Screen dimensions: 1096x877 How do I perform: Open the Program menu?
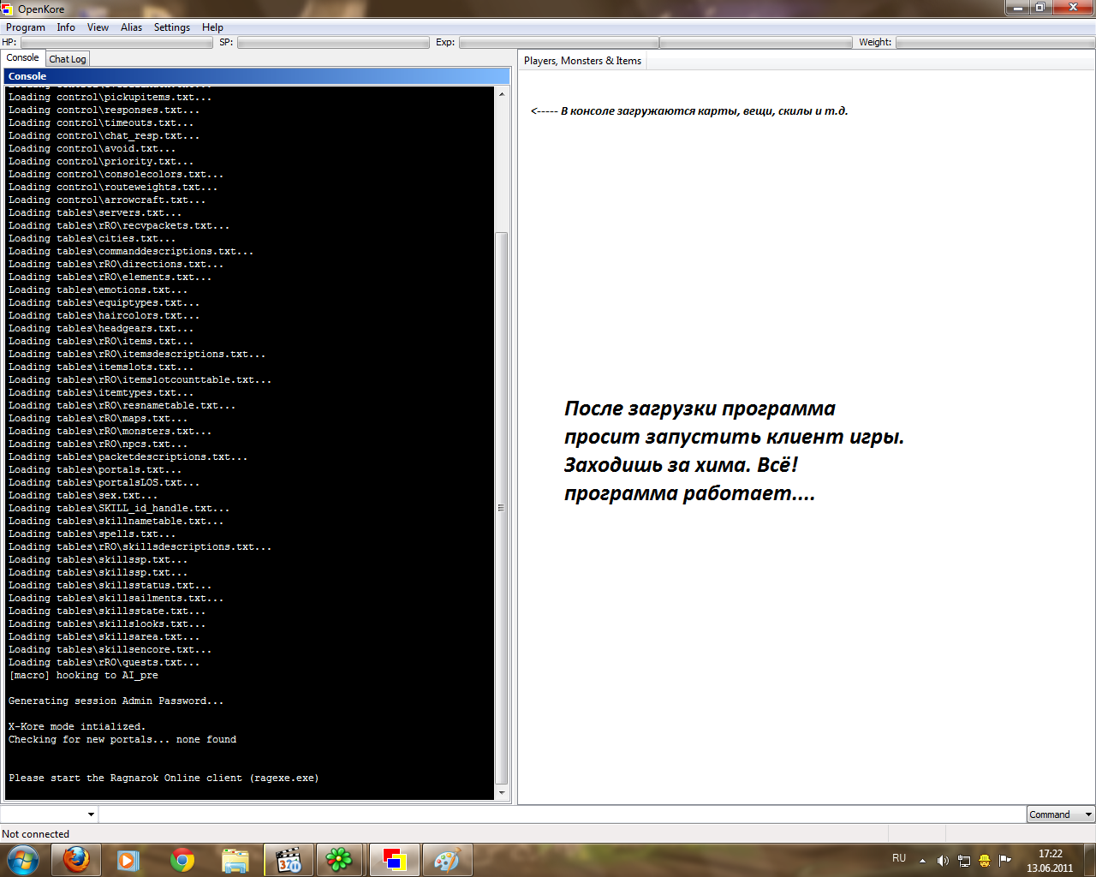pos(26,27)
